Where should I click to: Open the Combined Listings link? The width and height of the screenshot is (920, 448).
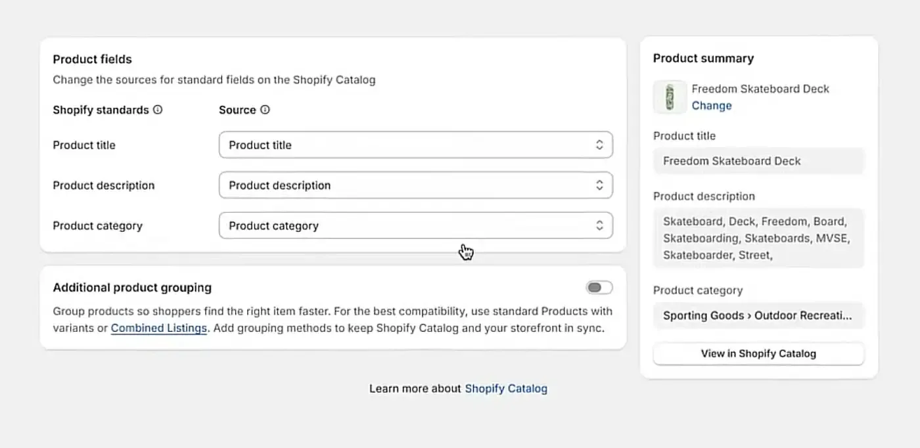point(158,328)
